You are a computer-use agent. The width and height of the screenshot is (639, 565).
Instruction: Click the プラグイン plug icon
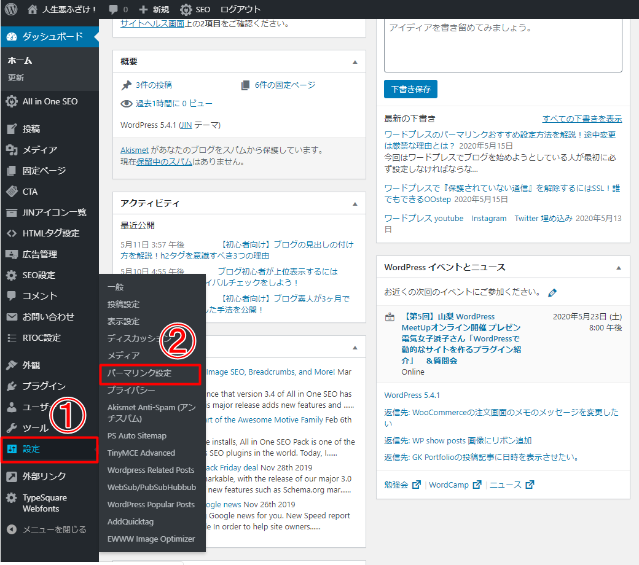(x=12, y=386)
